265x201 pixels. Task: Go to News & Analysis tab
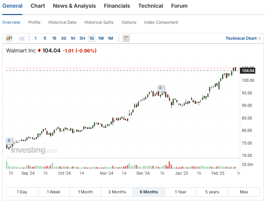pos(74,6)
